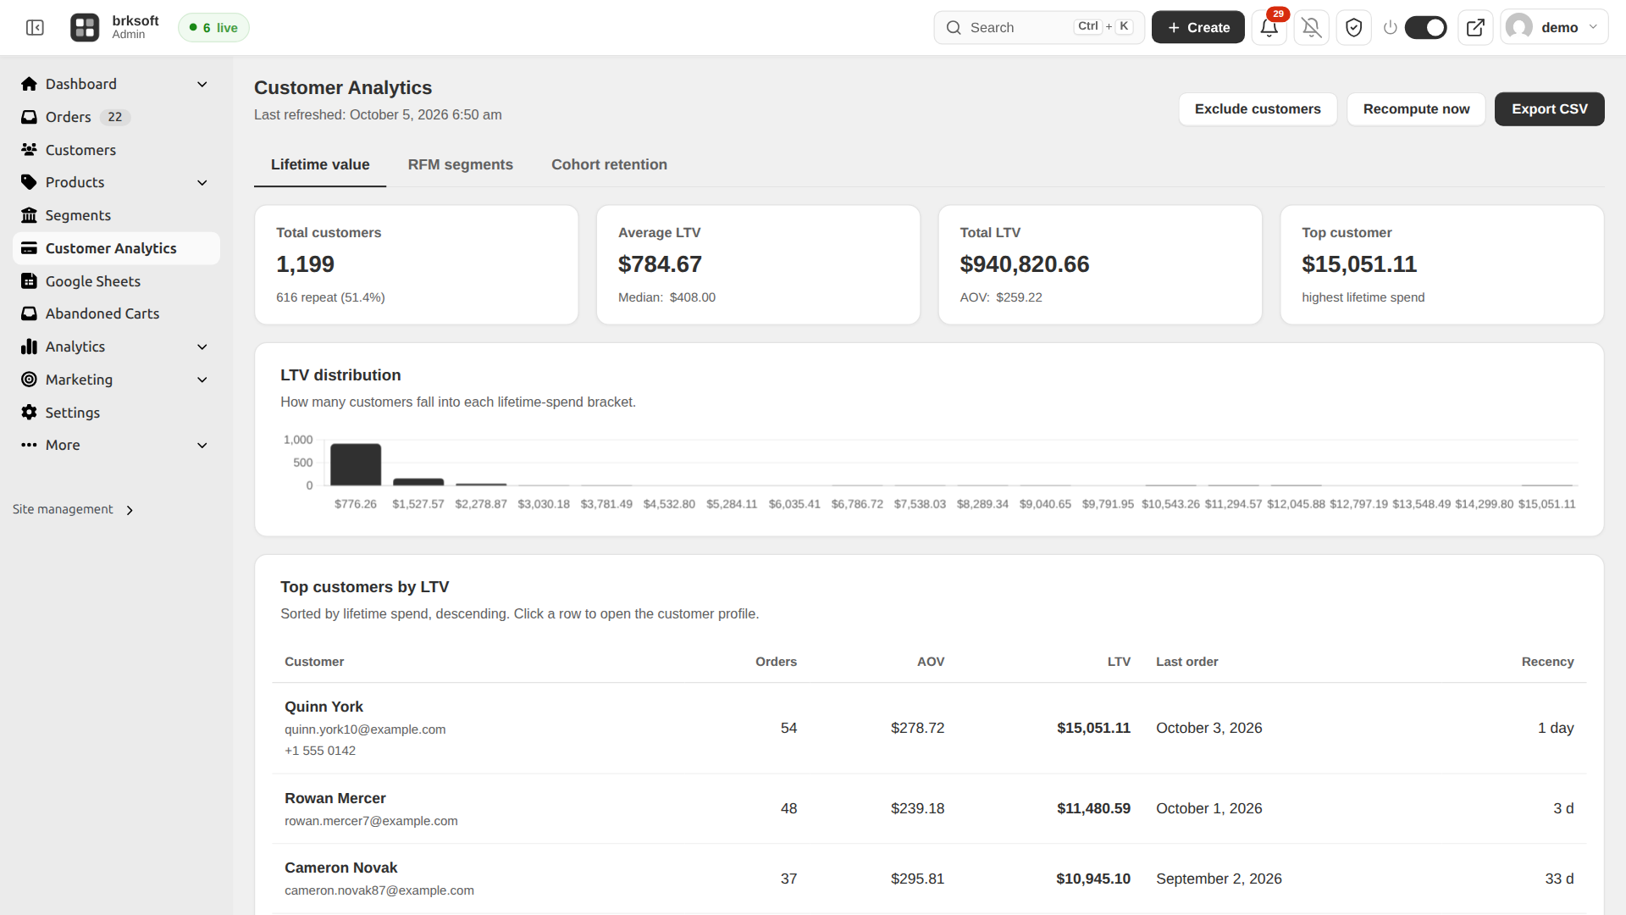Click the muted notifications bell icon
The height and width of the screenshot is (915, 1626).
coord(1311,27)
